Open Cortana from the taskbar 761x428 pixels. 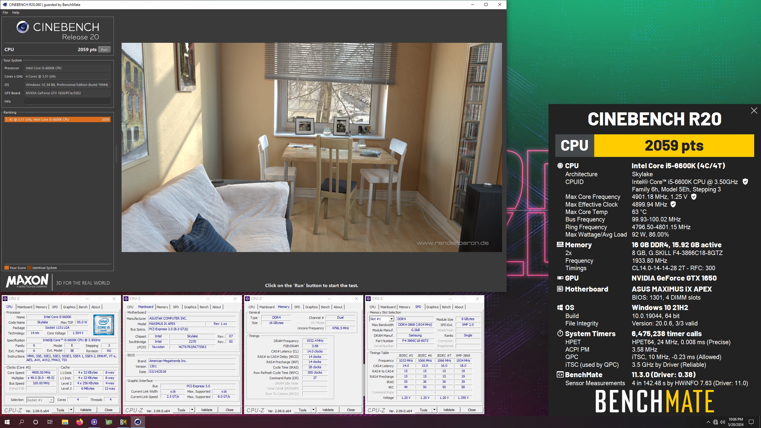coord(36,422)
